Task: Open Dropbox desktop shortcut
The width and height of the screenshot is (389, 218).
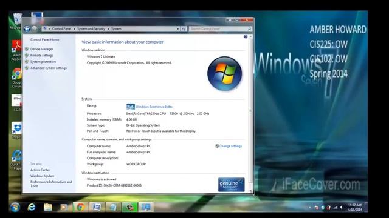Action: 17,130
